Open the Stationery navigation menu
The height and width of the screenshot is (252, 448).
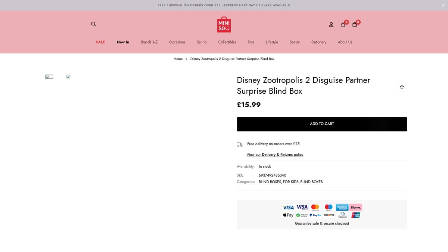point(318,42)
